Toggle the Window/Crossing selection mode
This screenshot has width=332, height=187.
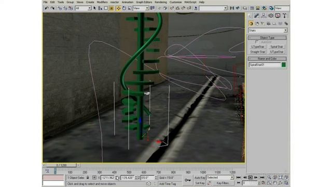pyautogui.click(x=112, y=8)
